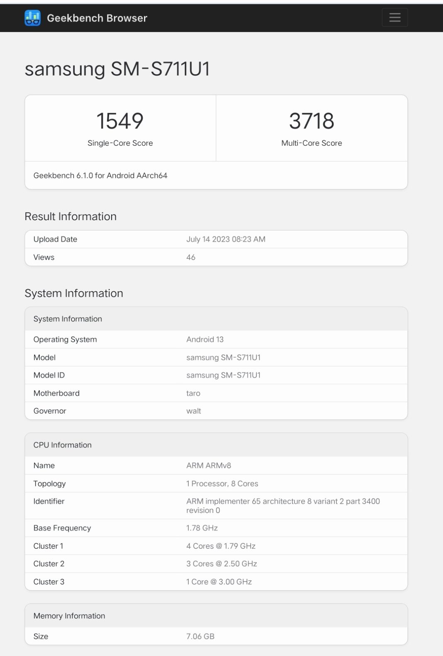Click the Cluster 3 row at 3.00 GHz
The height and width of the screenshot is (656, 443).
click(216, 581)
